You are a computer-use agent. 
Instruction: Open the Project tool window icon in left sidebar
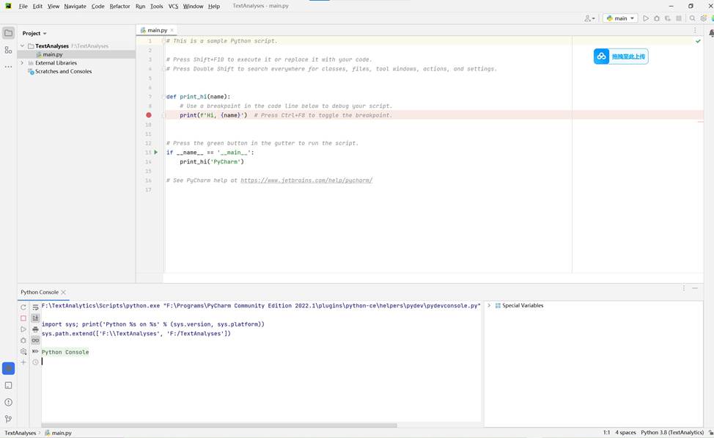(8, 32)
